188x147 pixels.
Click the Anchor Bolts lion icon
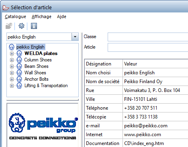[x=19, y=79]
